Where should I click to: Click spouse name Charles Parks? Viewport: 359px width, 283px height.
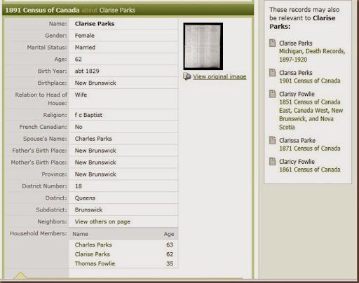tap(93, 139)
